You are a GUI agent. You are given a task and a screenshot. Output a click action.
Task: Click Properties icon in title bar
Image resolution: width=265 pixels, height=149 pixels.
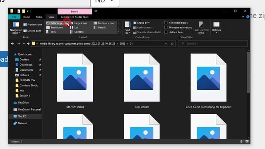point(19,11)
